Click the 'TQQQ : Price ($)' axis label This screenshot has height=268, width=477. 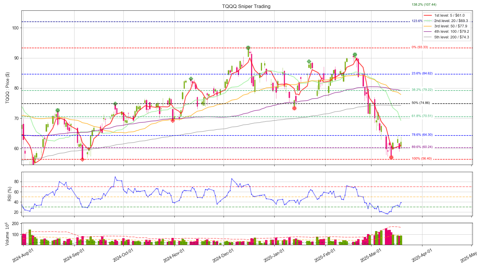tap(7, 88)
